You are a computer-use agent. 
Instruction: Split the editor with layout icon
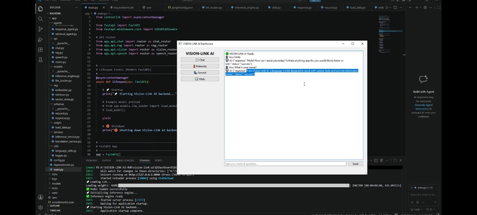tap(396, 7)
